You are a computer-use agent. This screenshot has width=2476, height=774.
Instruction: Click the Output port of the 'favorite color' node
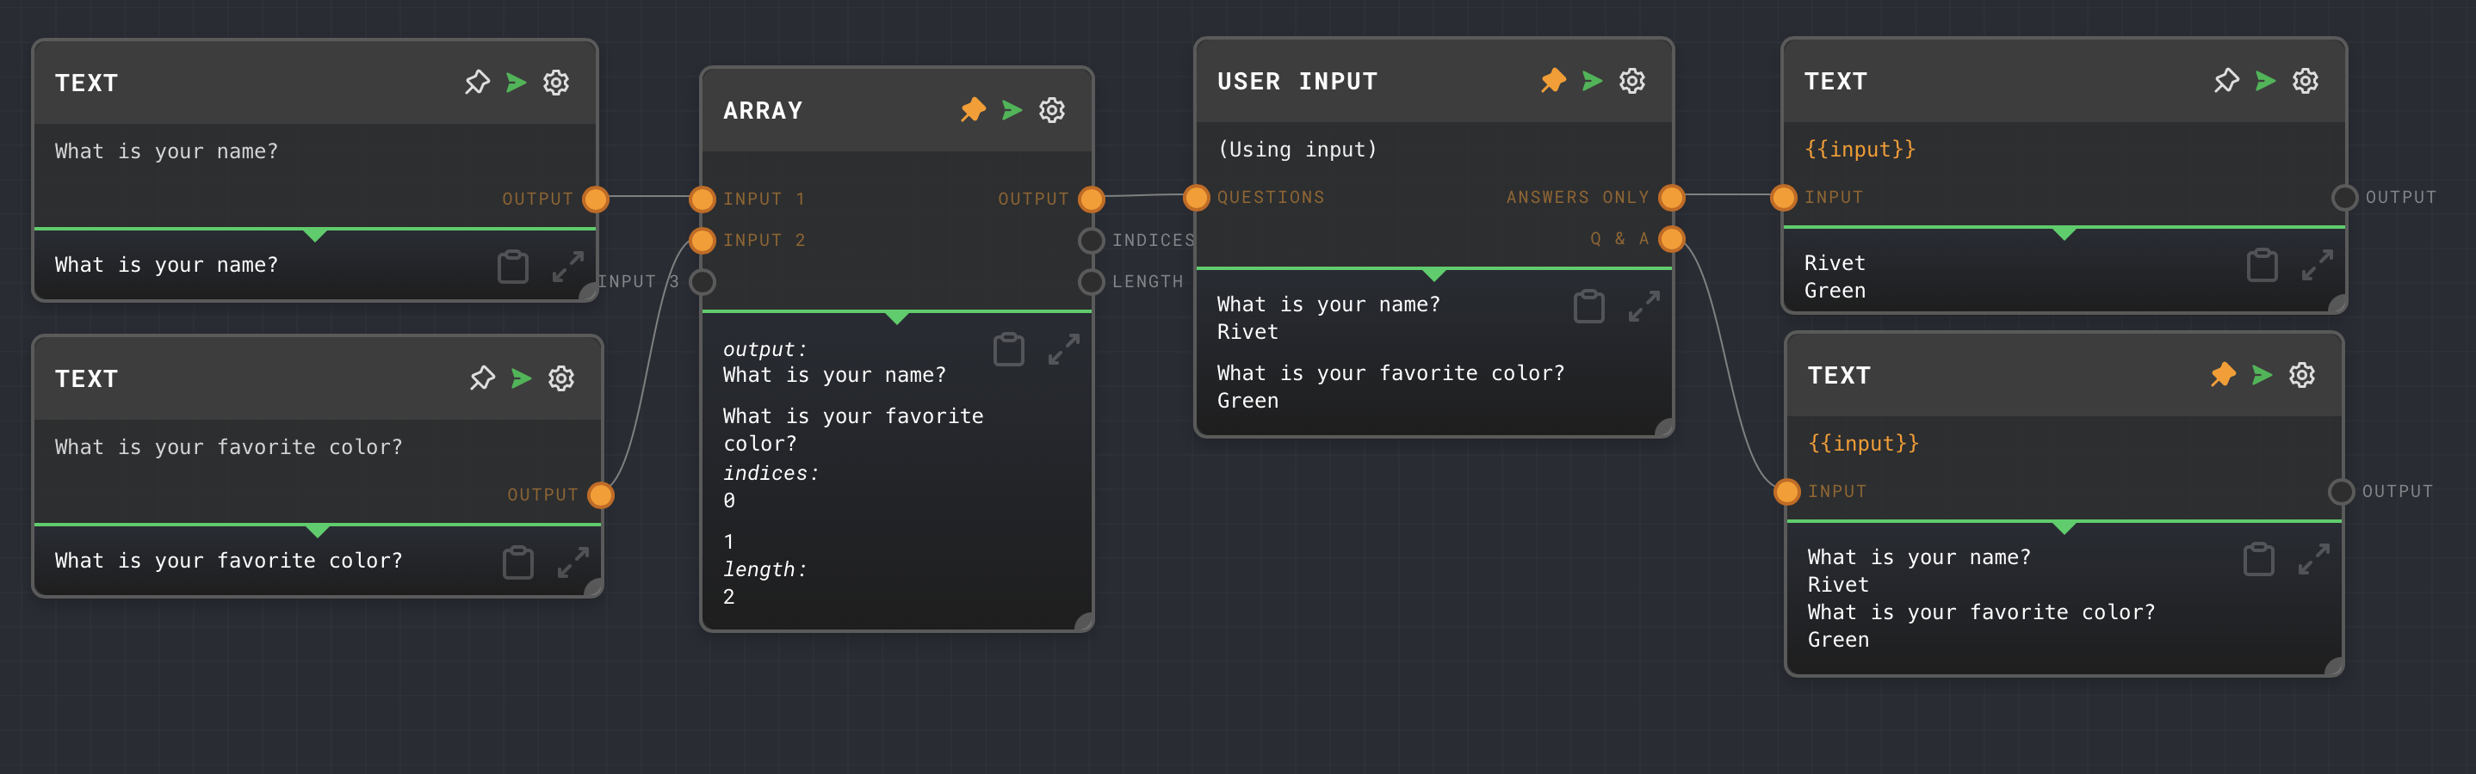[x=601, y=494]
